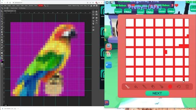Open the Info panel icon
The height and width of the screenshot is (110, 196).
click(x=93, y=12)
